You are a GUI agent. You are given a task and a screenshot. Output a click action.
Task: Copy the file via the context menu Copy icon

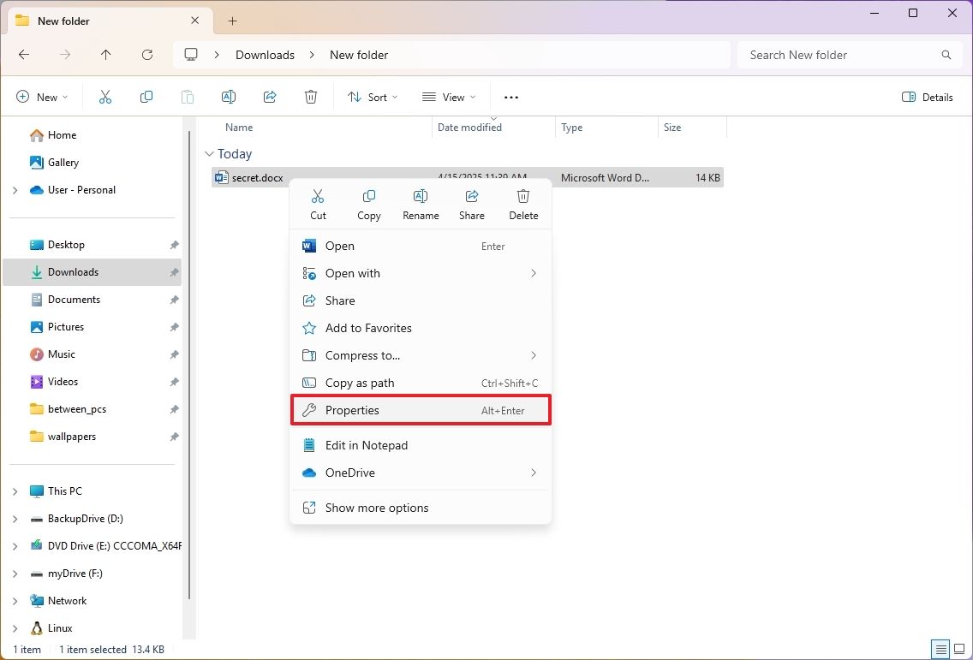pos(368,204)
